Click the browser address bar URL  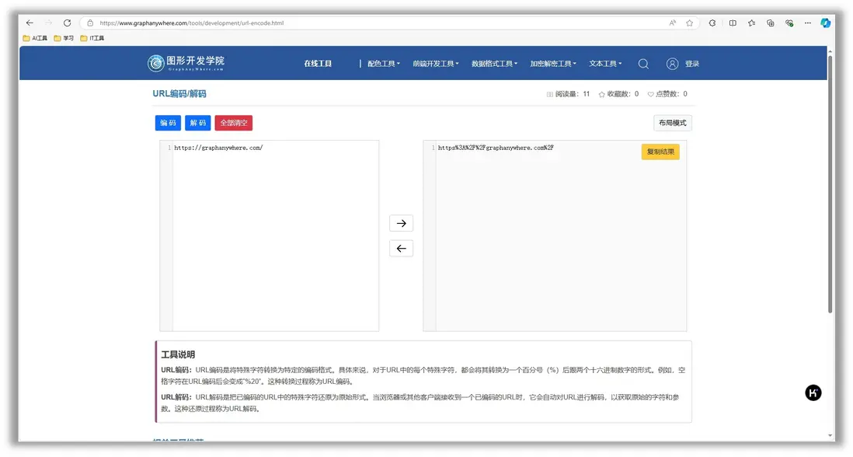click(191, 23)
